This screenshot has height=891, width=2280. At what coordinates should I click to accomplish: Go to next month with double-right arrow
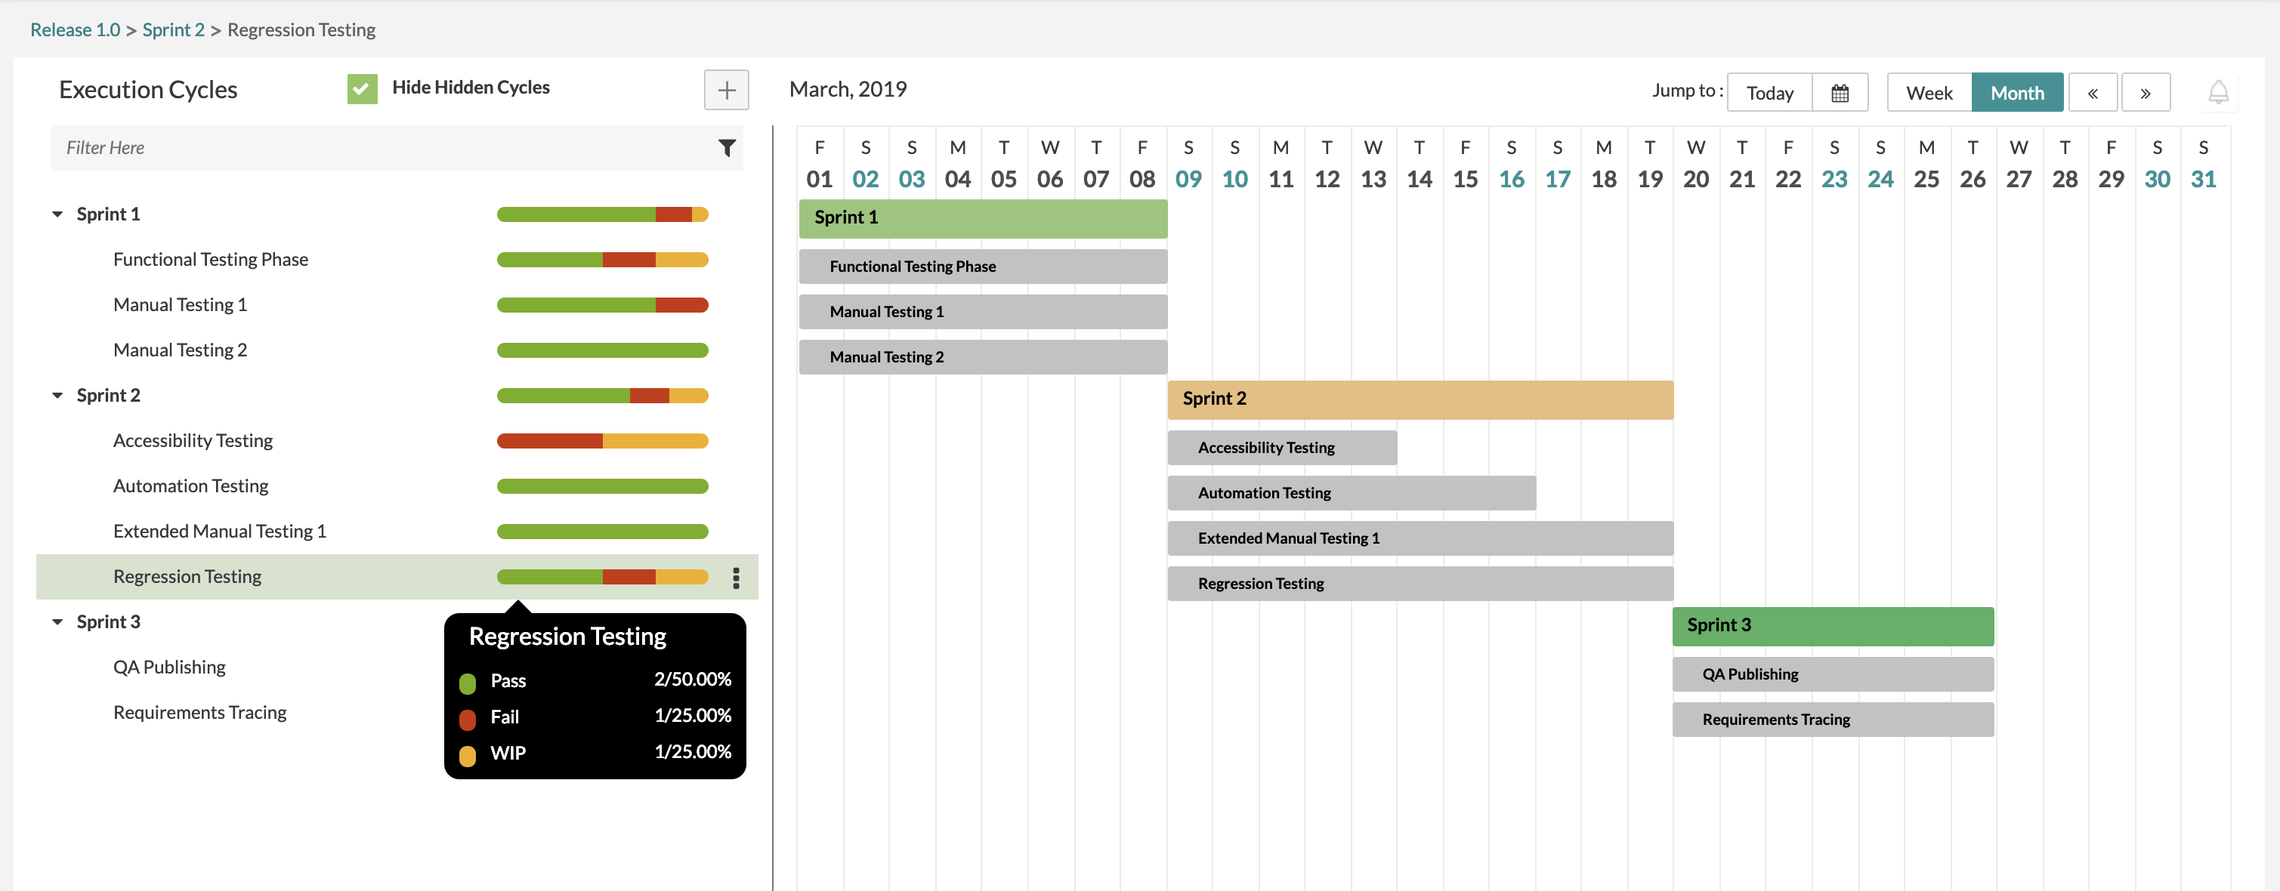2146,93
